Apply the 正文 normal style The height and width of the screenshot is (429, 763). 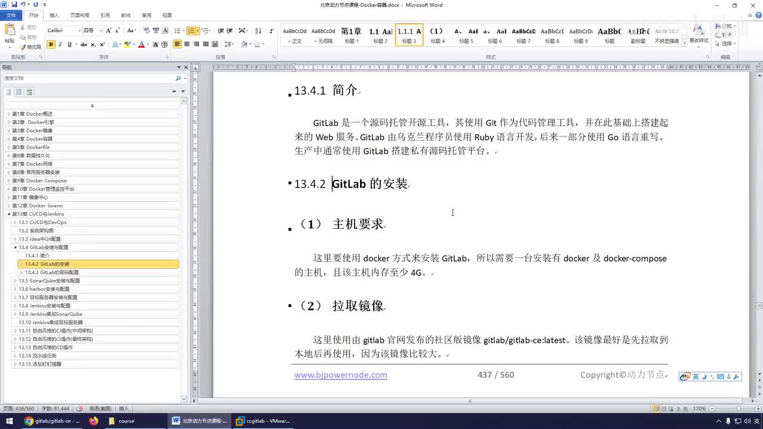point(294,35)
